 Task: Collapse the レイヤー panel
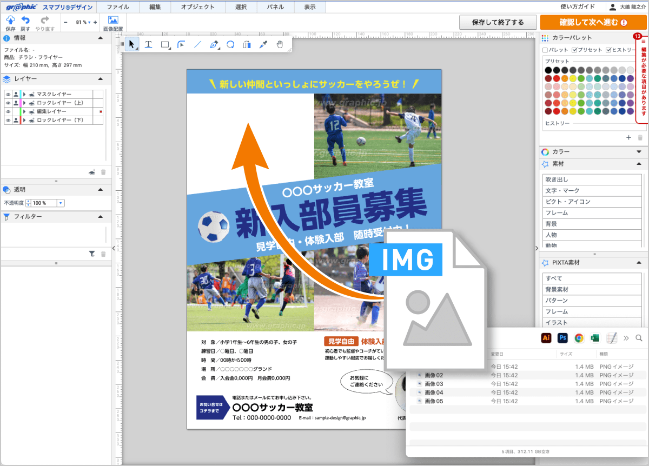pos(100,78)
